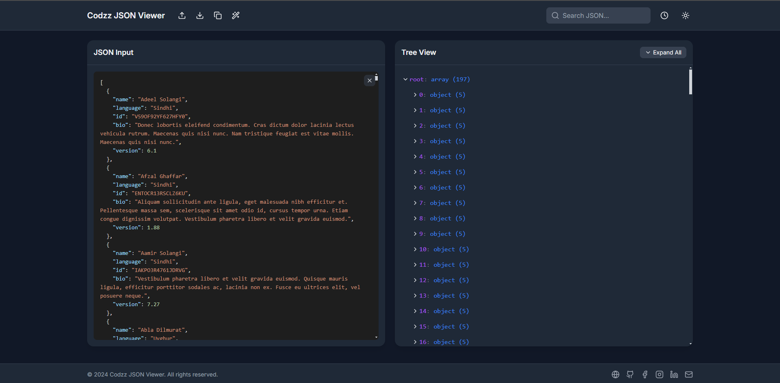Click the Tree View panel heading
Screen dimensions: 780x383
tap(418, 52)
